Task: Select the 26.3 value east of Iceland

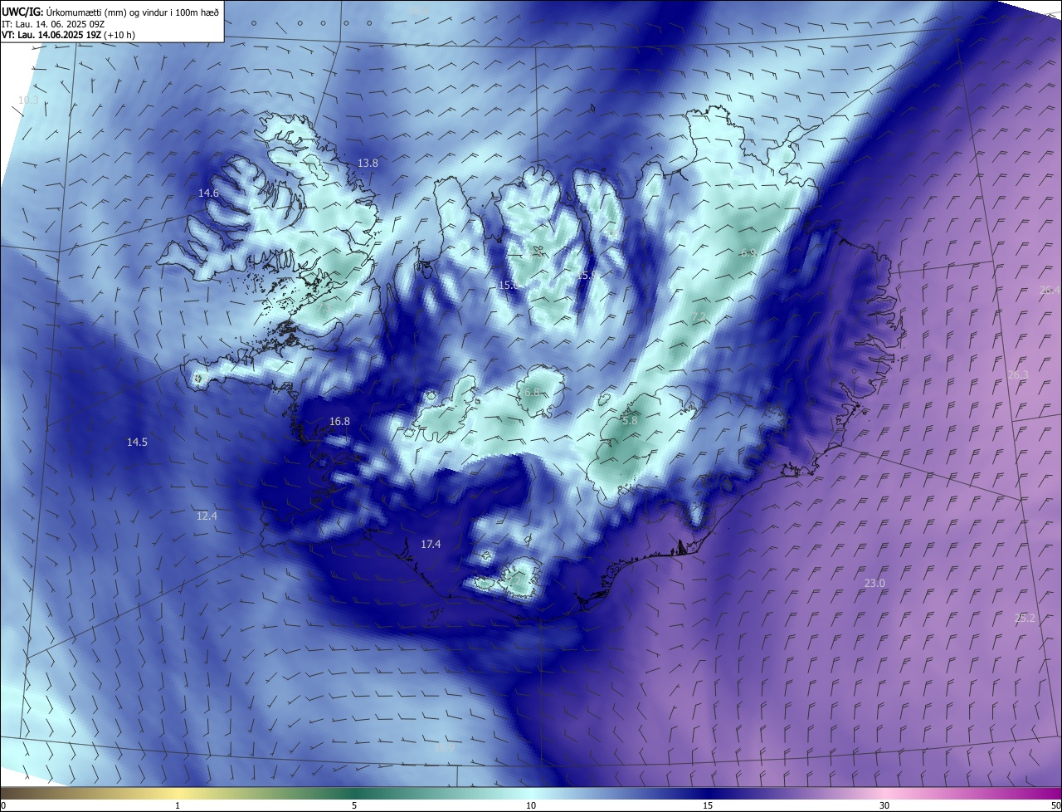Action: pyautogui.click(x=1018, y=374)
